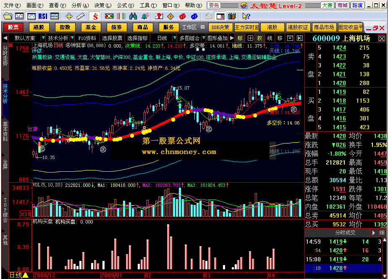Click the chart icon right of RSI
The height and width of the screenshot is (279, 388).
(55, 16)
